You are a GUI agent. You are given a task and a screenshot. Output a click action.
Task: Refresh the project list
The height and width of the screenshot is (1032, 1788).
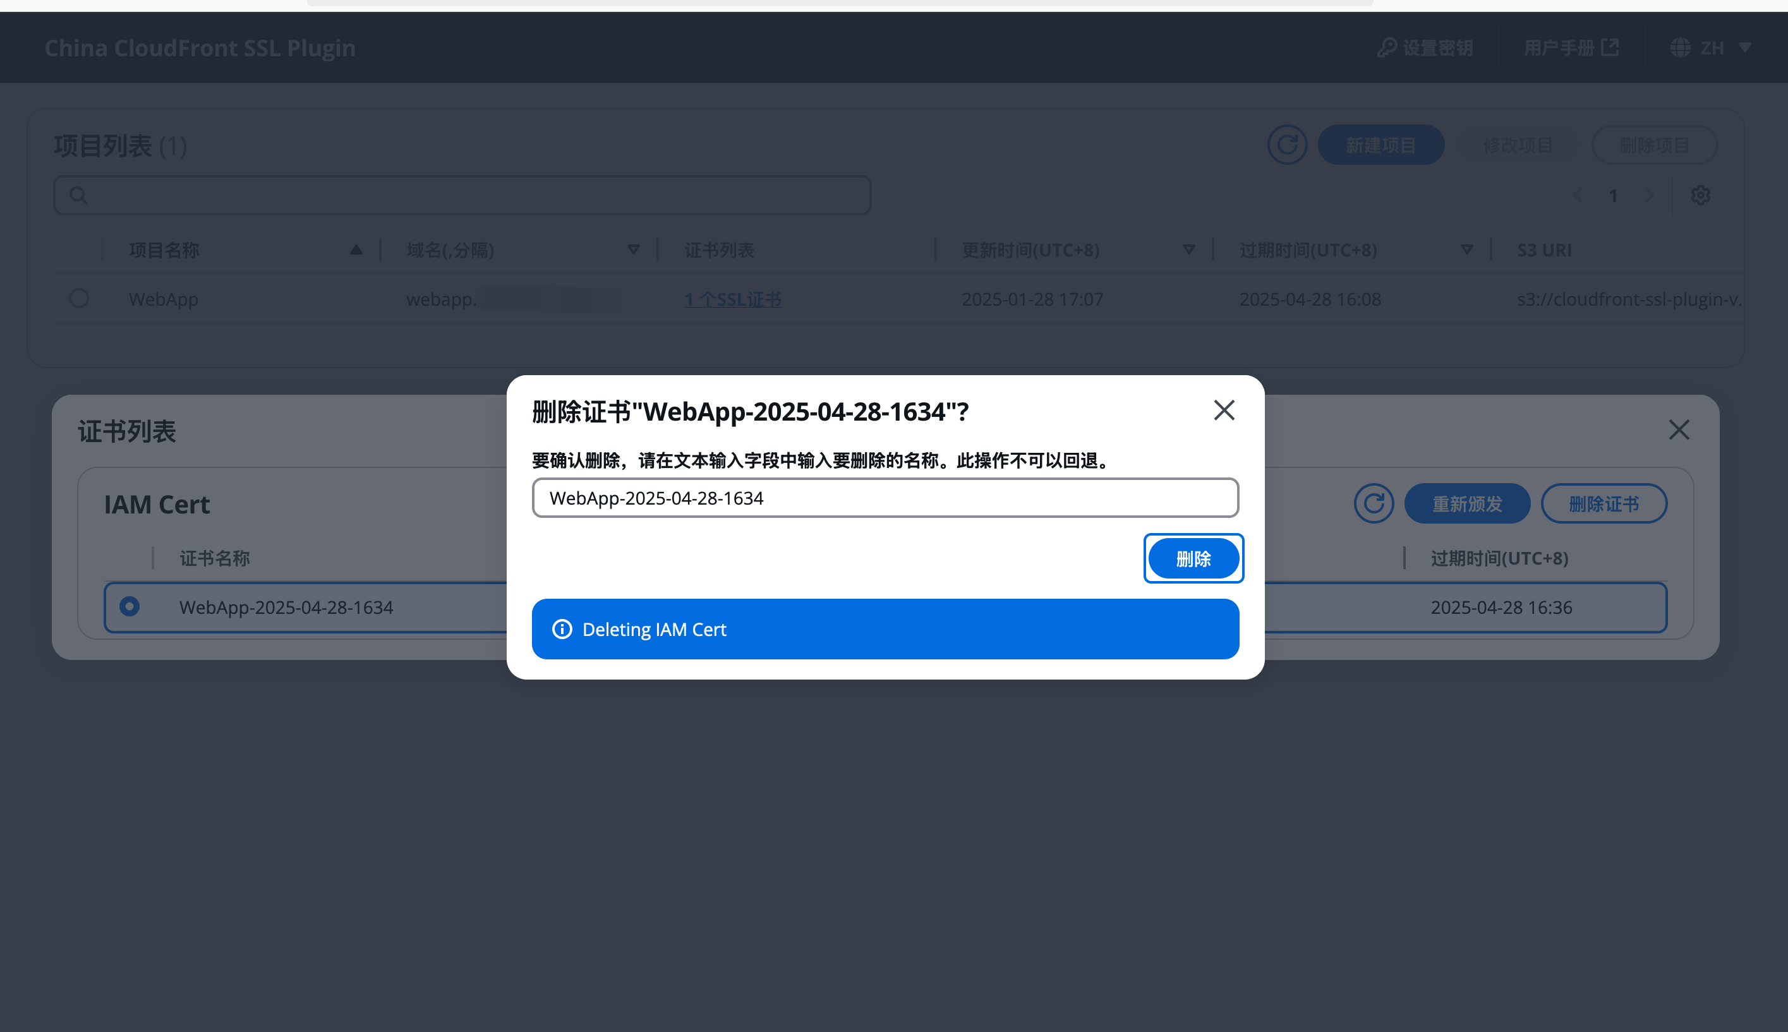tap(1287, 145)
